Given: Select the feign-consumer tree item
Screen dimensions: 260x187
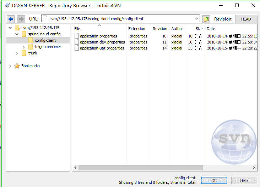Looking at the screenshot, I should (x=48, y=47).
